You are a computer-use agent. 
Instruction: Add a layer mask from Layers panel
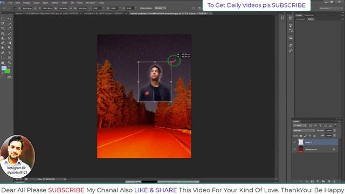click(x=312, y=182)
